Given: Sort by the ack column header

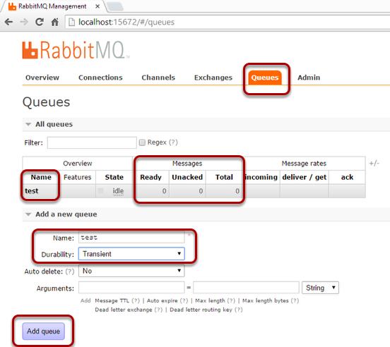Looking at the screenshot, I should pos(347,177).
